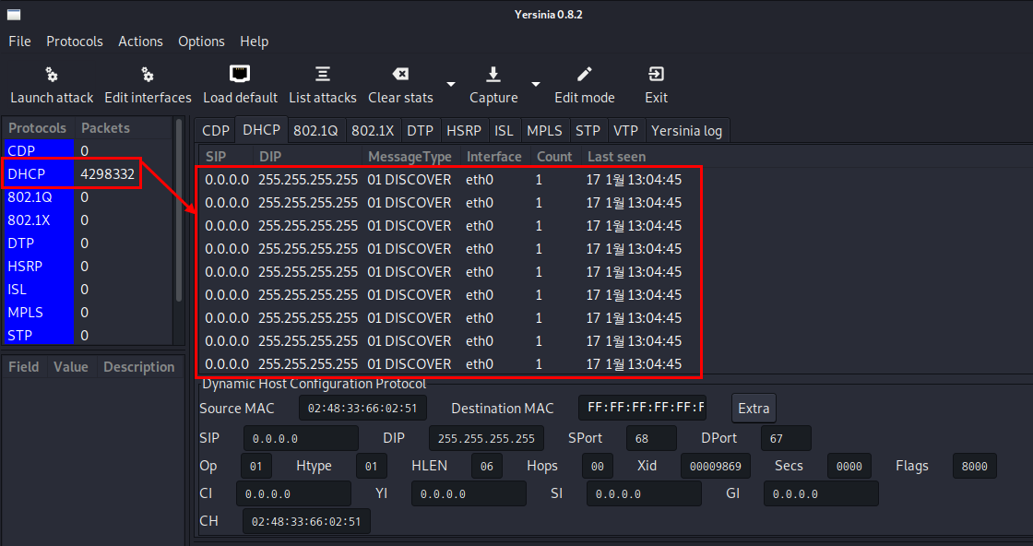Open the Yersinia log tab

(x=686, y=130)
